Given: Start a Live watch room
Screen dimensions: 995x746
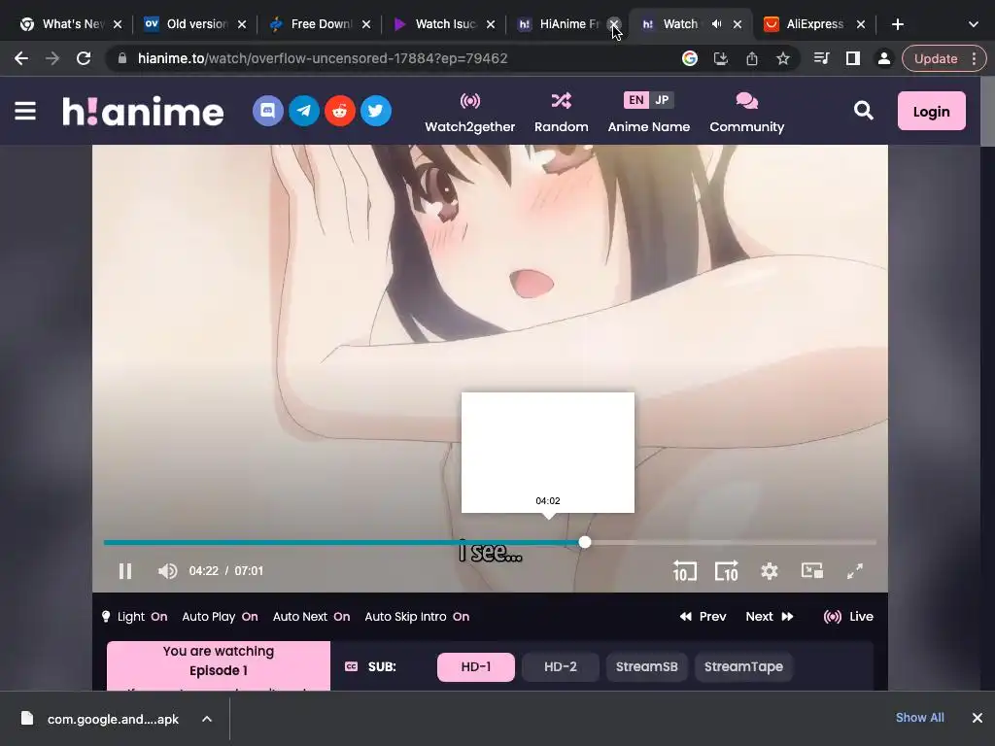Looking at the screenshot, I should (847, 617).
